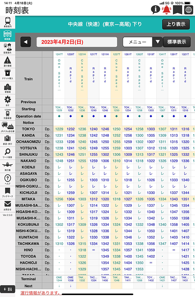Select train number 1247T header
Screen dimensions: 195x297
point(59,54)
